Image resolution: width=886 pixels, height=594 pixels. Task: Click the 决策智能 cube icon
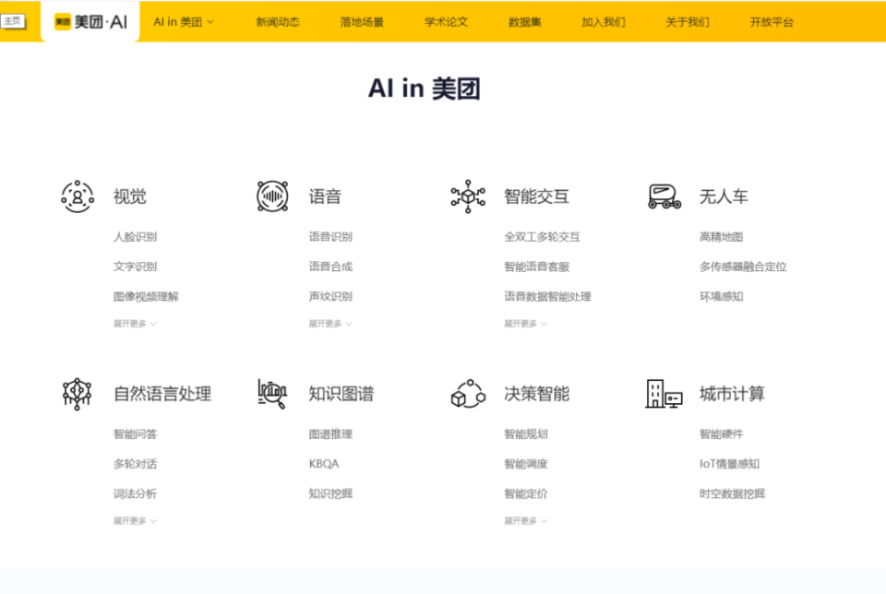468,393
